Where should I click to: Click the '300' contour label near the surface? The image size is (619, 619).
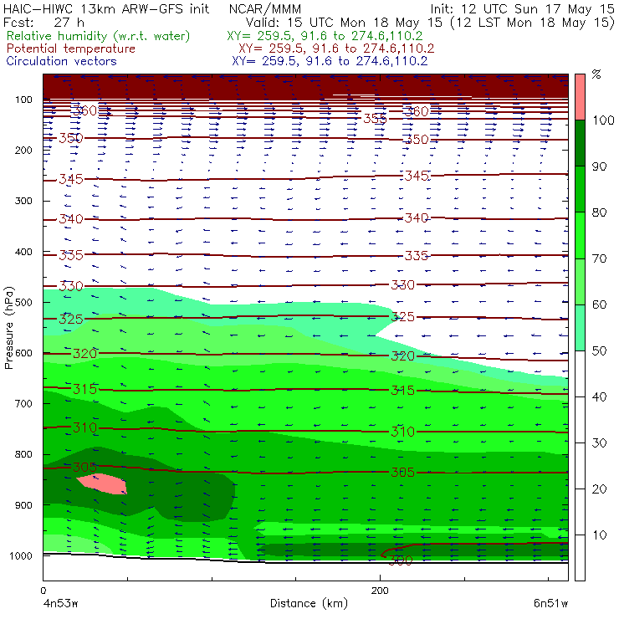pos(401,560)
